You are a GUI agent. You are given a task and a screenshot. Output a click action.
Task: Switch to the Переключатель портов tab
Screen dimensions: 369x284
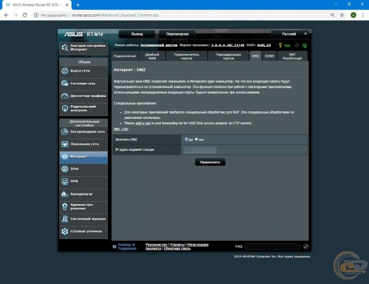click(x=187, y=56)
